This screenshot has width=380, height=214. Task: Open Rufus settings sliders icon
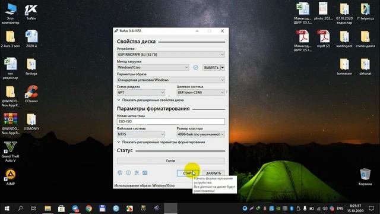pyautogui.click(x=137, y=173)
